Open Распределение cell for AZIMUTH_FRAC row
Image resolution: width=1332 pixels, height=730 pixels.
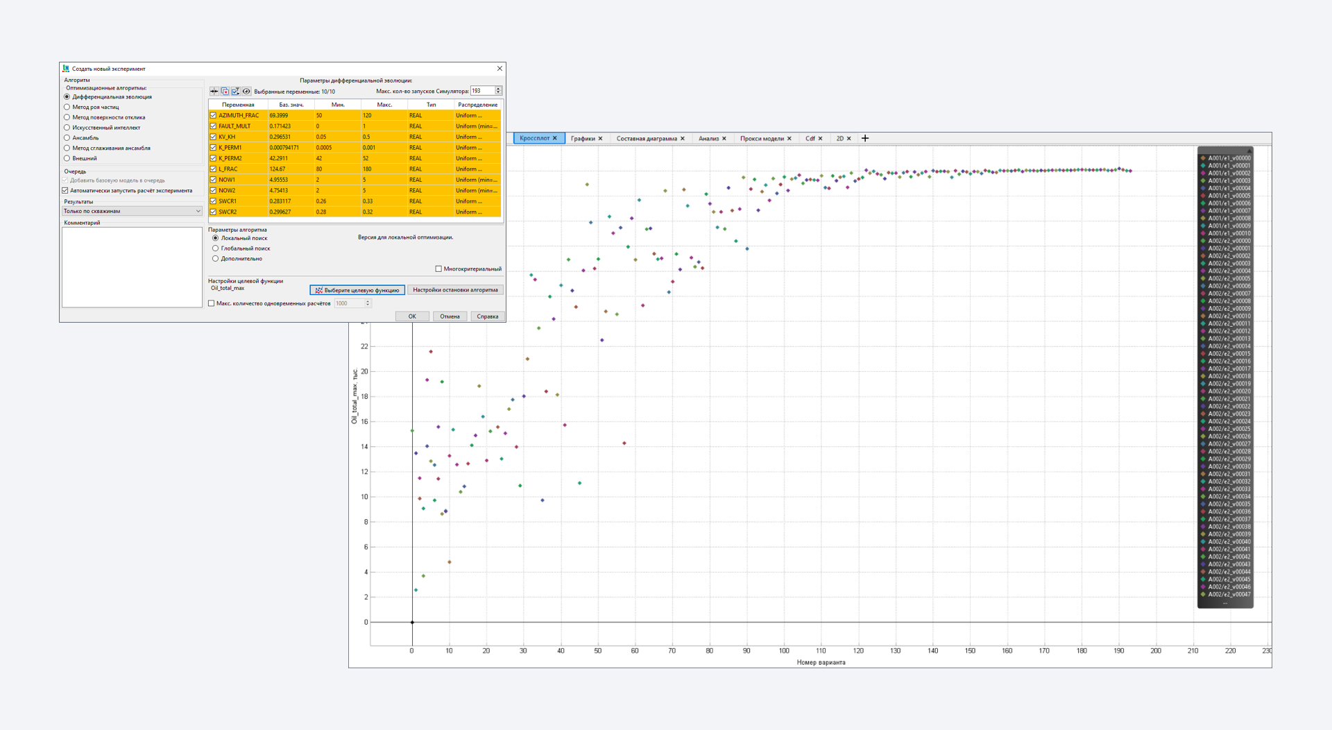(x=477, y=115)
